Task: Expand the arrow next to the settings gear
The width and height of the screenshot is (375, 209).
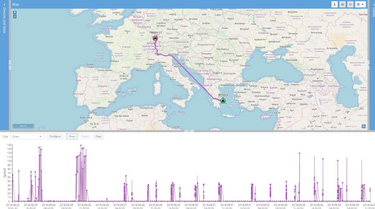Action: pos(362,4)
